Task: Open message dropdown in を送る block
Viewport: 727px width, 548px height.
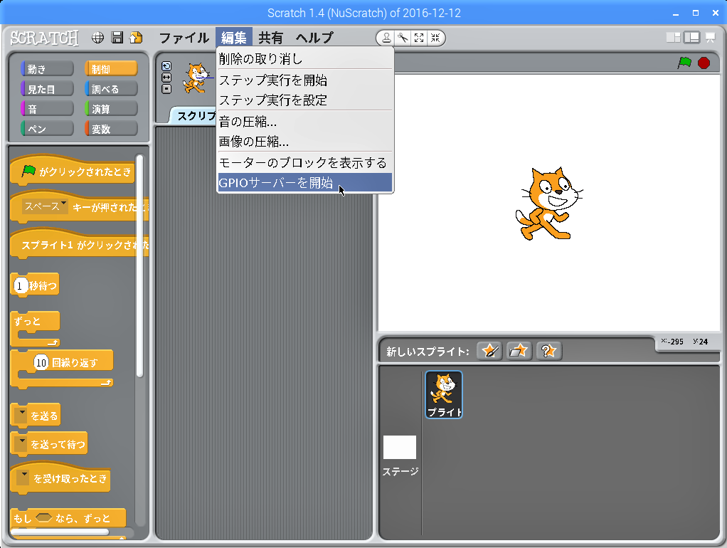Action: pyautogui.click(x=21, y=416)
